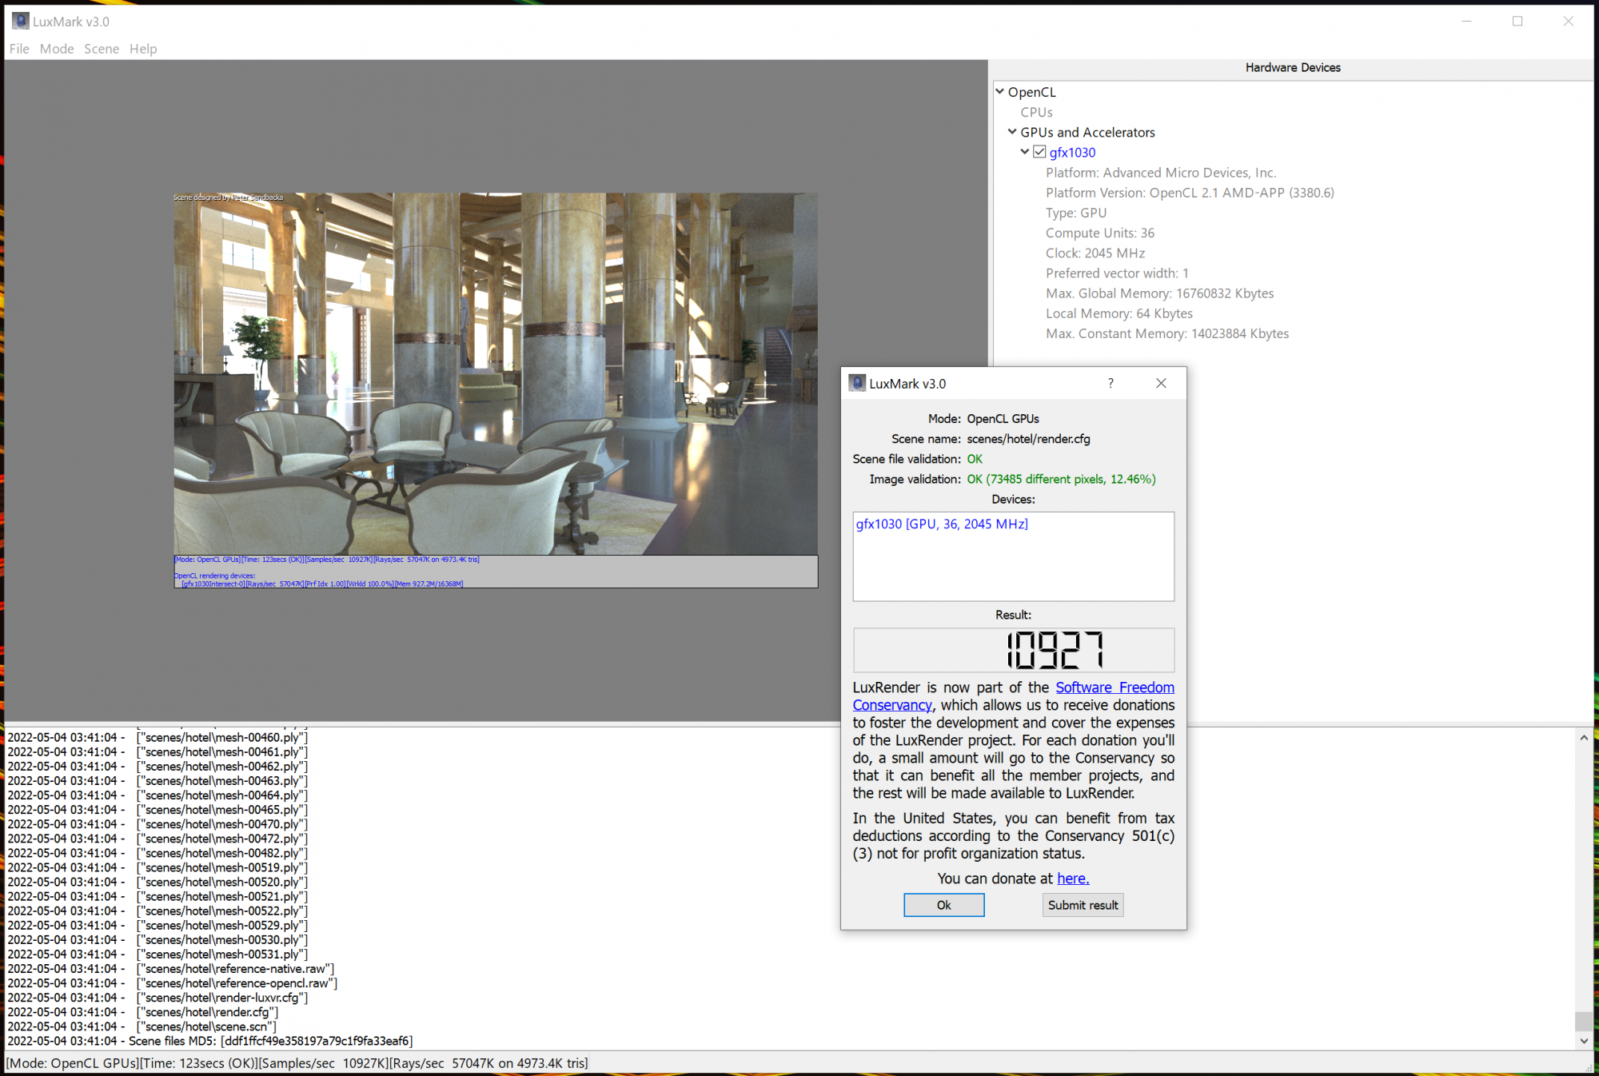The width and height of the screenshot is (1599, 1076).
Task: Close the LuxMark result dialog
Action: pyautogui.click(x=1161, y=384)
